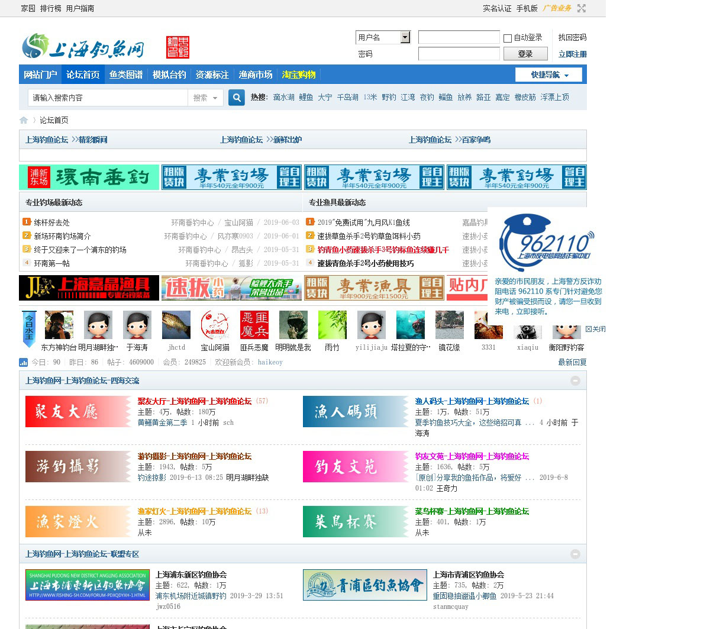Click the Shanghai fishing site logo
The width and height of the screenshot is (710, 629).
pyautogui.click(x=83, y=47)
